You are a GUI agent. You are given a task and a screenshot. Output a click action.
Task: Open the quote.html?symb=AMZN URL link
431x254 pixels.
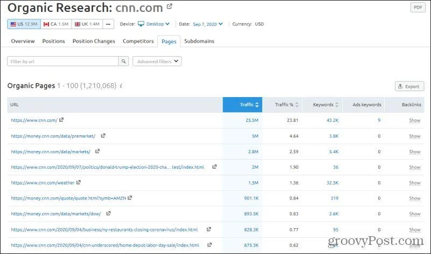coord(68,198)
